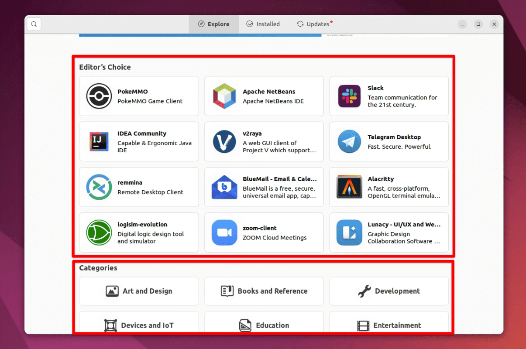The width and height of the screenshot is (526, 349).
Task: Click the Editor's Choice heading
Action: coord(105,67)
